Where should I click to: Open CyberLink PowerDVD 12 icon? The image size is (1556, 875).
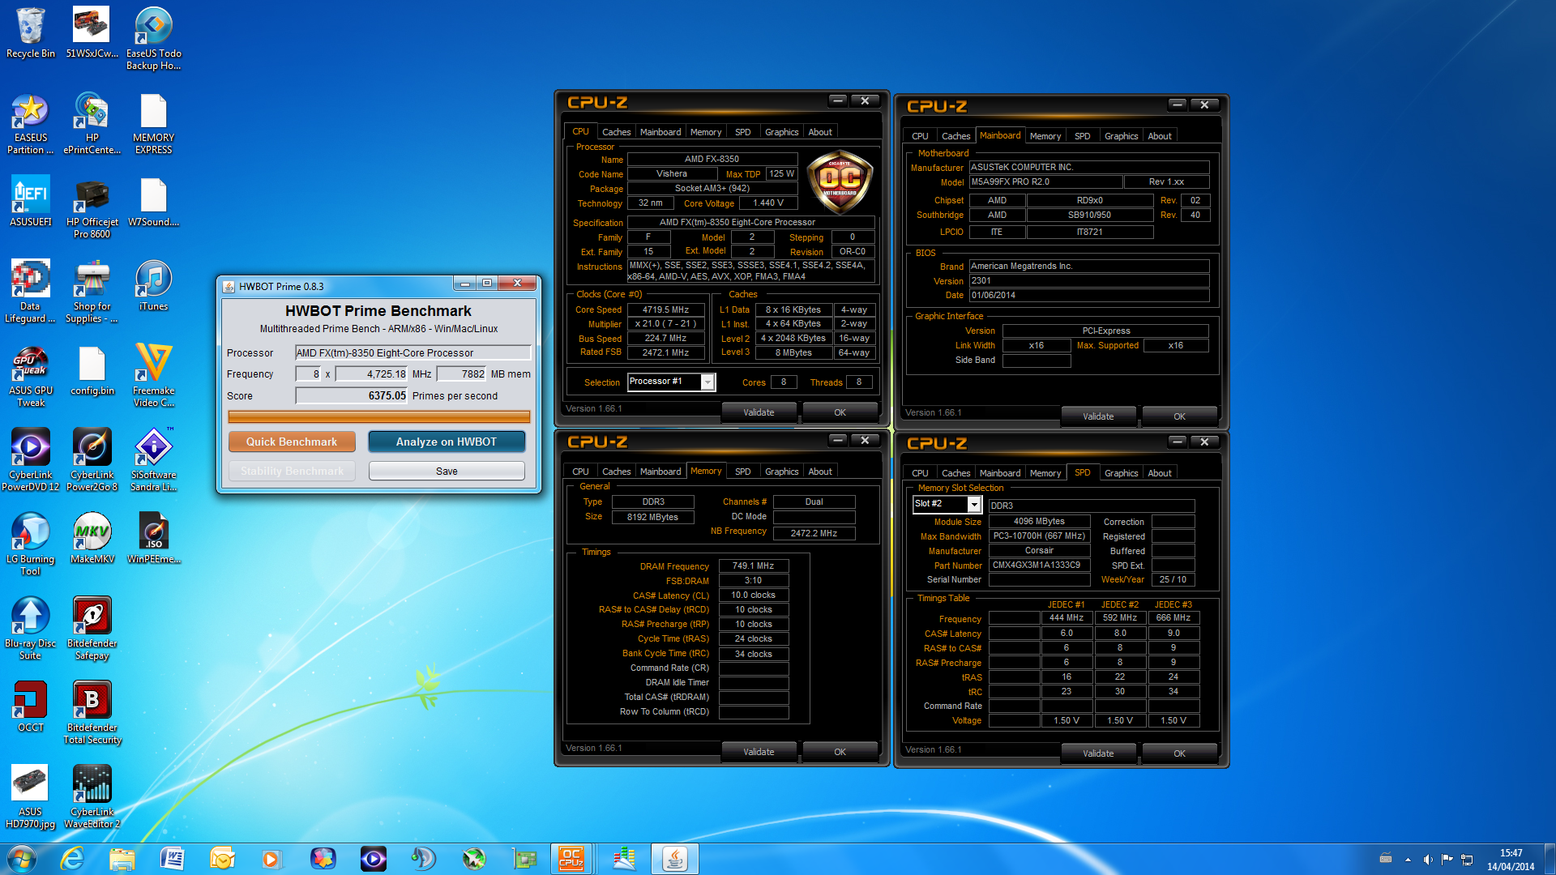pos(31,461)
